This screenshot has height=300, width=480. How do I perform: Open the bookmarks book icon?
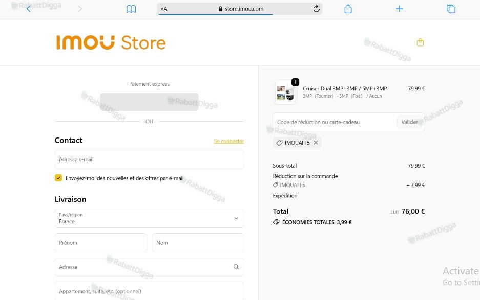click(131, 9)
